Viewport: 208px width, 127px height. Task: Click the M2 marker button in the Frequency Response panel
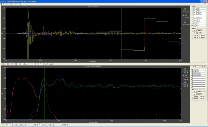pyautogui.click(x=194, y=94)
